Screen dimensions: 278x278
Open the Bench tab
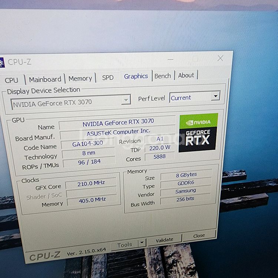(163, 76)
